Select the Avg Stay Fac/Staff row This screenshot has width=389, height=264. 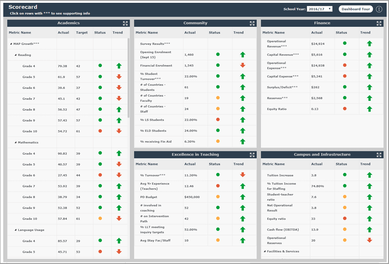coord(195,241)
